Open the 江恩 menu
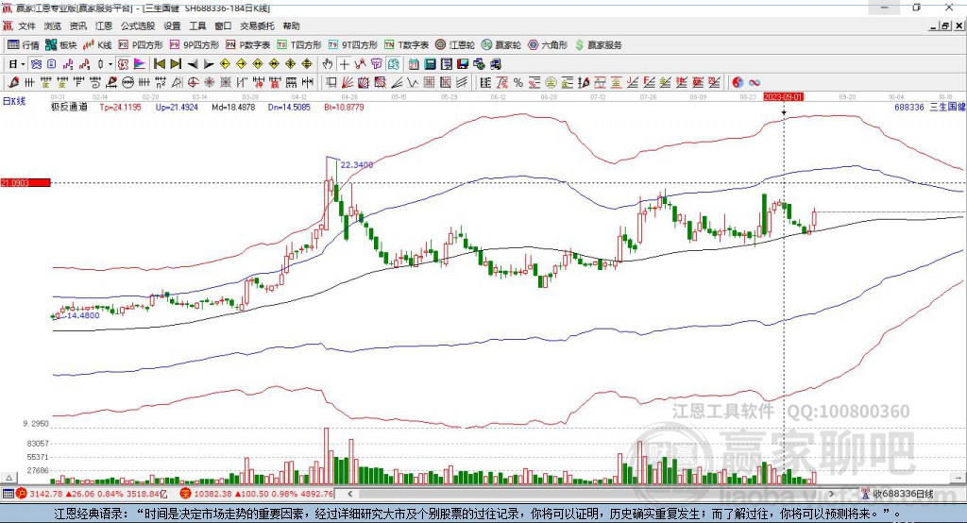Viewport: 967px width, 523px height. point(104,25)
